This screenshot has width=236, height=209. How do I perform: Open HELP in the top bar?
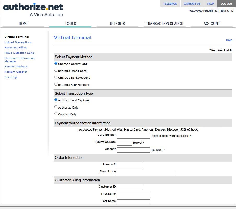click(x=211, y=4)
